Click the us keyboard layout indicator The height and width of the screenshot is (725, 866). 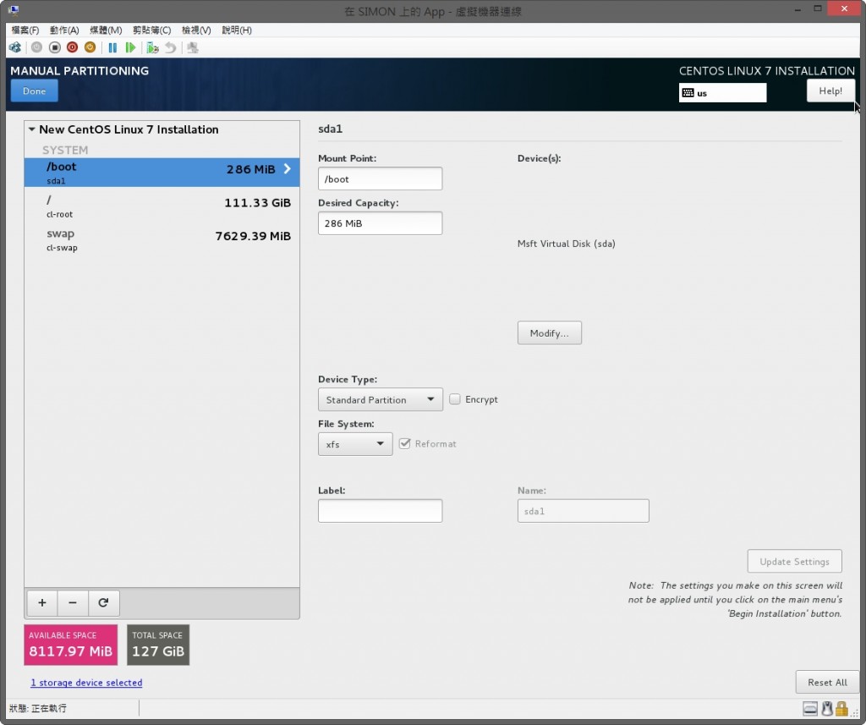click(x=722, y=93)
